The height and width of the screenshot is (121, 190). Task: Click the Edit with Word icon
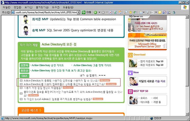click(x=152, y=12)
